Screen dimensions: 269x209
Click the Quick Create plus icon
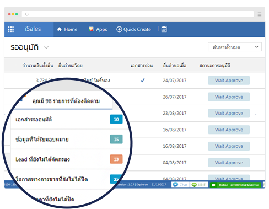(119, 29)
